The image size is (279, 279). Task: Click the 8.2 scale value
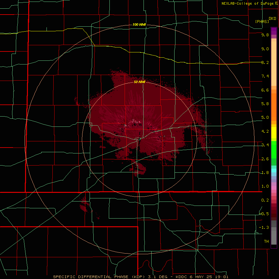point(265,62)
